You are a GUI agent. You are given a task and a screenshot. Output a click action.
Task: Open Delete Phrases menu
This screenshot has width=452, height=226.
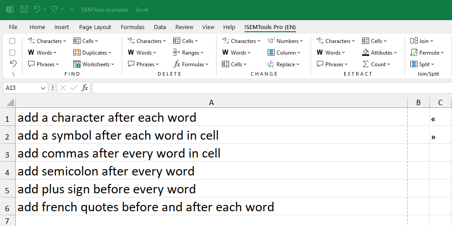pyautogui.click(x=143, y=64)
